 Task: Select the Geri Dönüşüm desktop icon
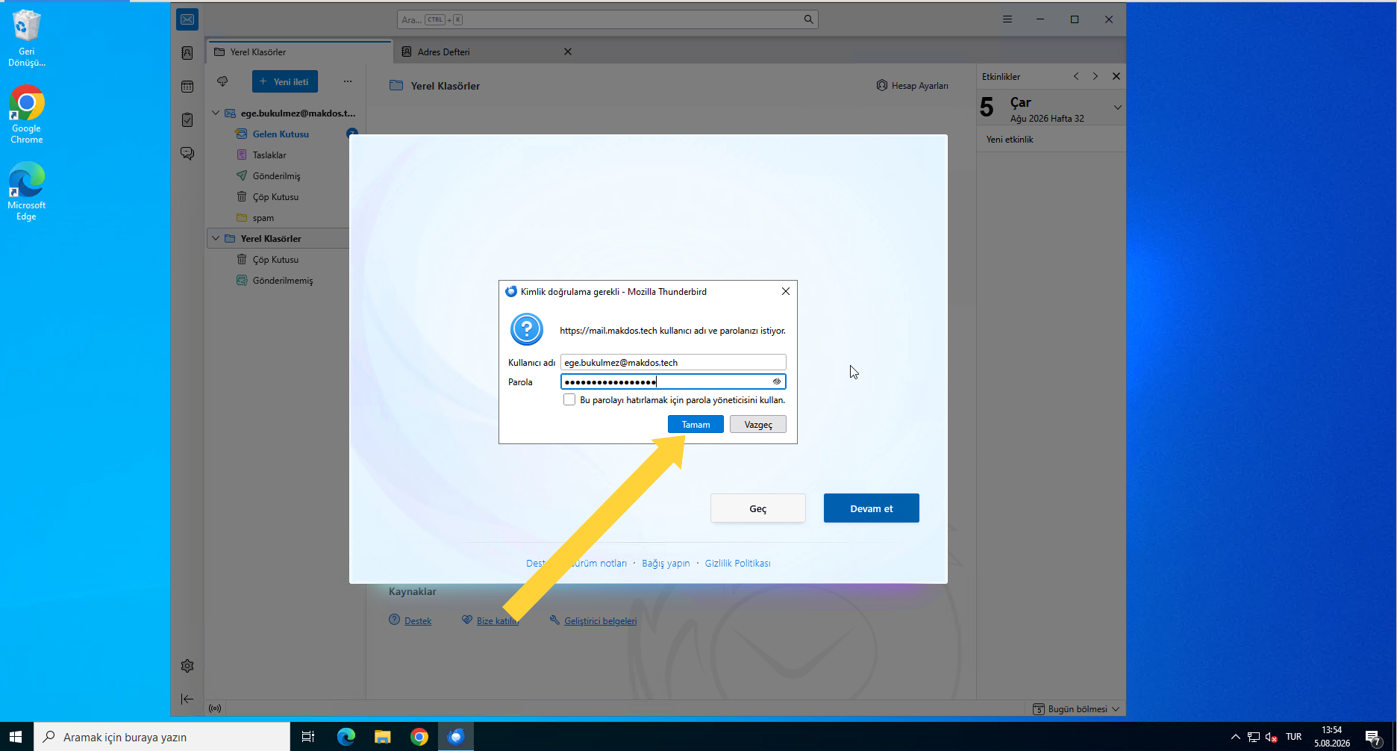(x=27, y=37)
